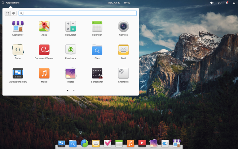This screenshot has height=149, width=238.
Task: Launch the Camera app
Action: click(x=123, y=28)
